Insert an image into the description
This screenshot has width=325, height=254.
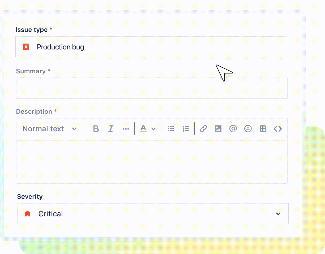point(218,129)
